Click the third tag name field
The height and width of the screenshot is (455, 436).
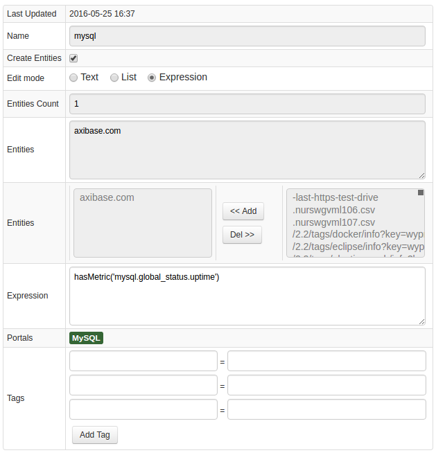click(x=143, y=409)
